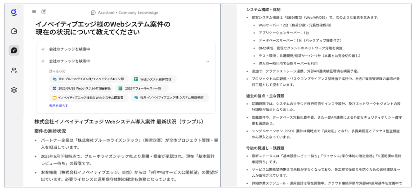Open the layers stack sidebar icon
Screen dimensions: 416x191
coord(14,90)
